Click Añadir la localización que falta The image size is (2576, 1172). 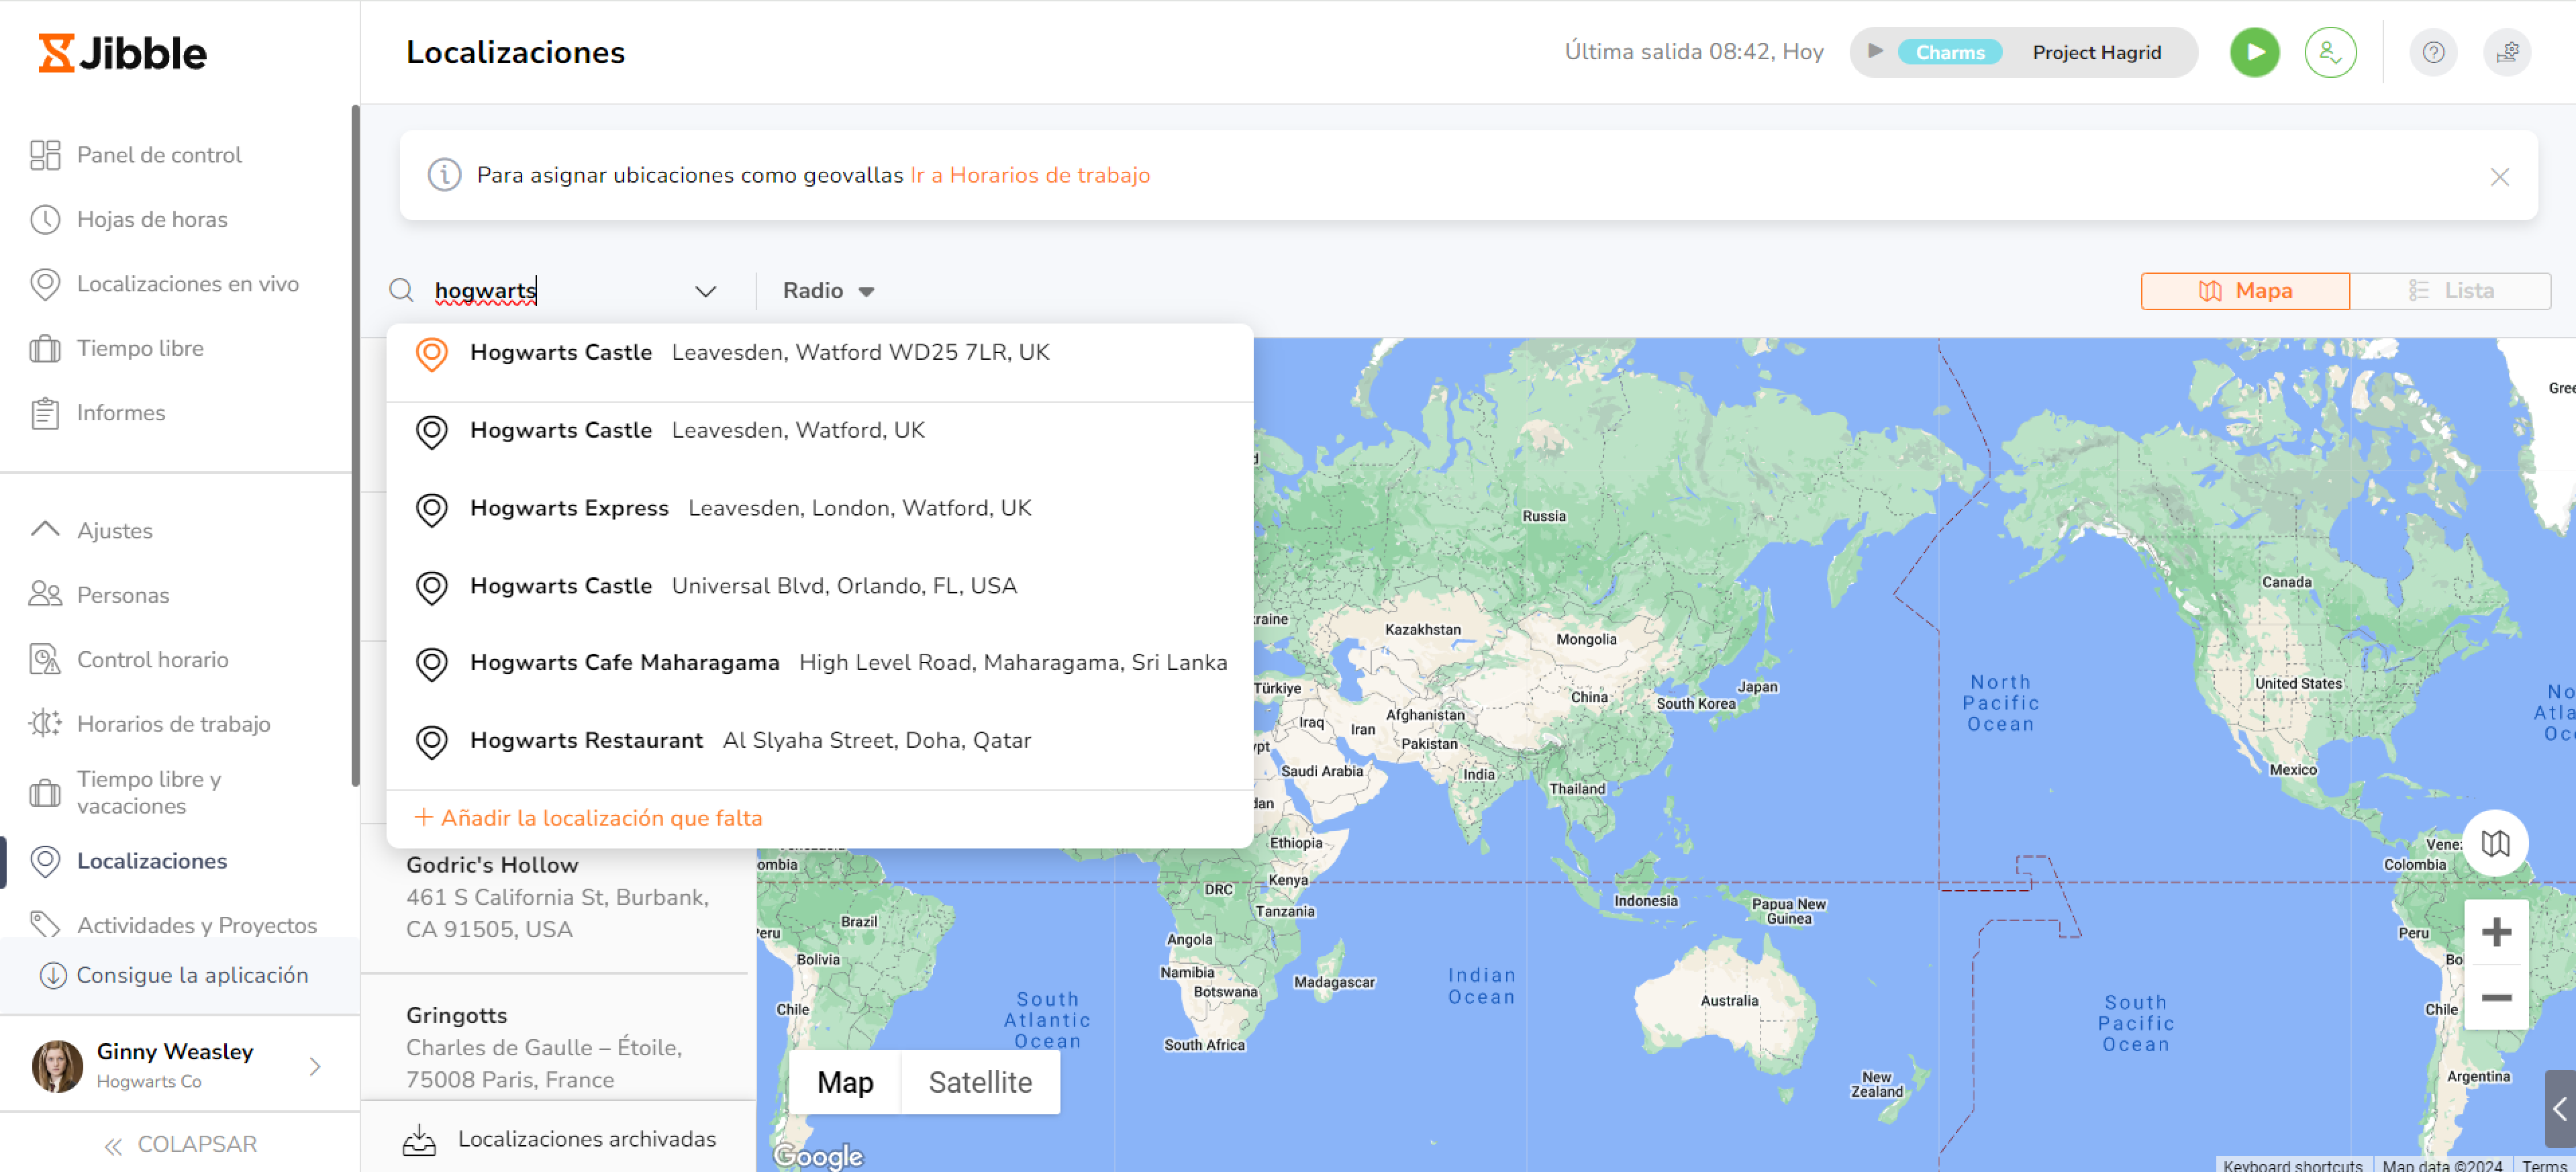[x=588, y=818]
